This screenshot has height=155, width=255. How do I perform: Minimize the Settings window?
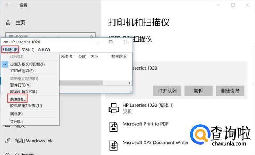coord(219,5)
